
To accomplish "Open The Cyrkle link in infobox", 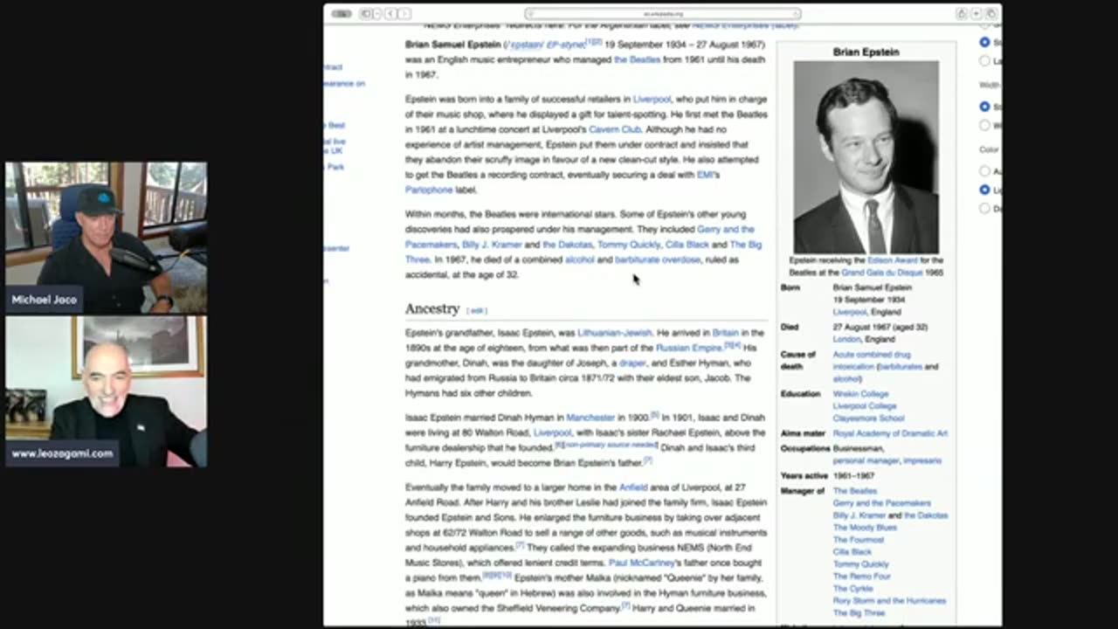I will [852, 589].
